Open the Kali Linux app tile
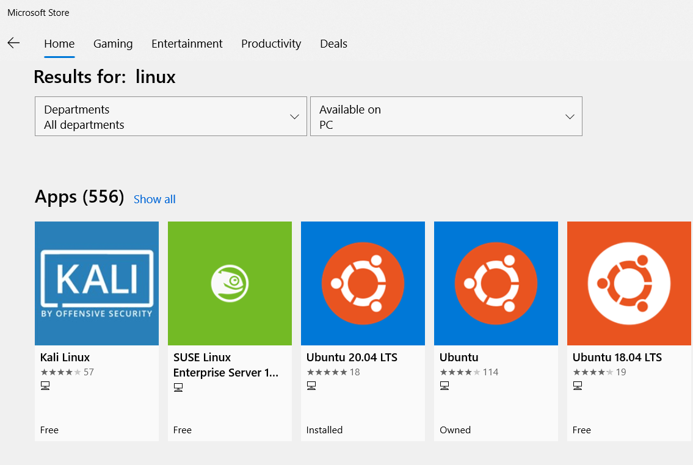Image resolution: width=693 pixels, height=465 pixels. point(96,283)
